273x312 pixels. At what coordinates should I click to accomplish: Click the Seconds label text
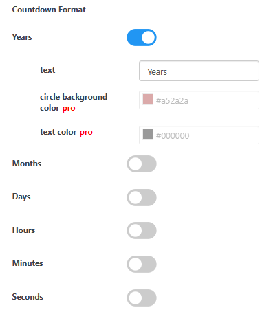click(x=28, y=297)
